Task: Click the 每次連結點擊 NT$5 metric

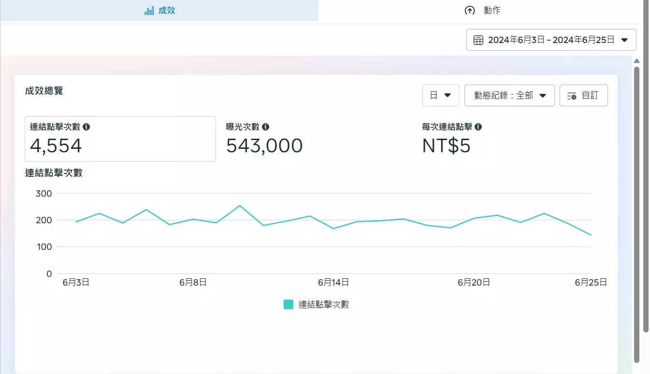Action: click(446, 145)
